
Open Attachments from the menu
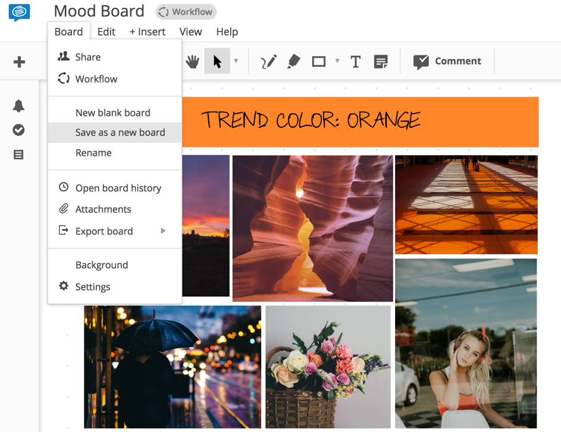pos(115,209)
